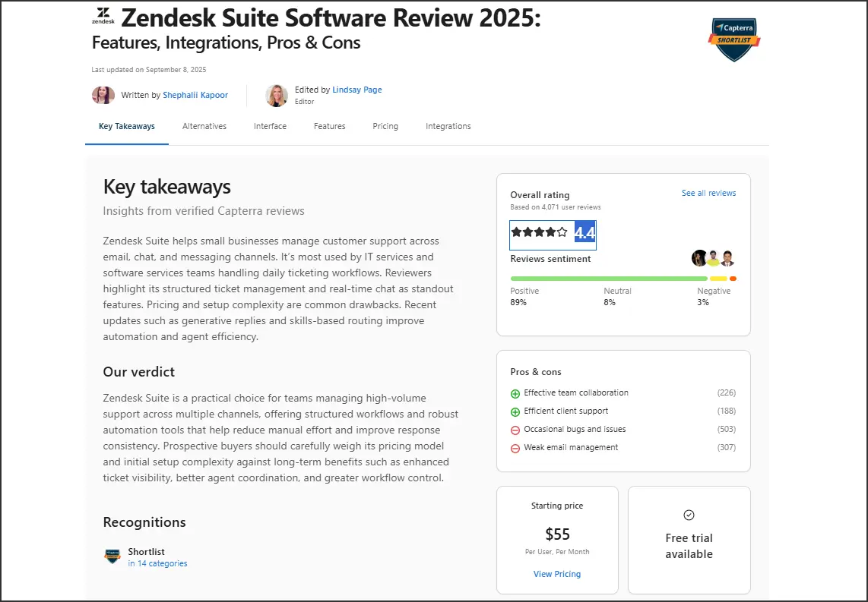Click the checkmark icon above Free trial available
The image size is (868, 602).
[x=689, y=515]
